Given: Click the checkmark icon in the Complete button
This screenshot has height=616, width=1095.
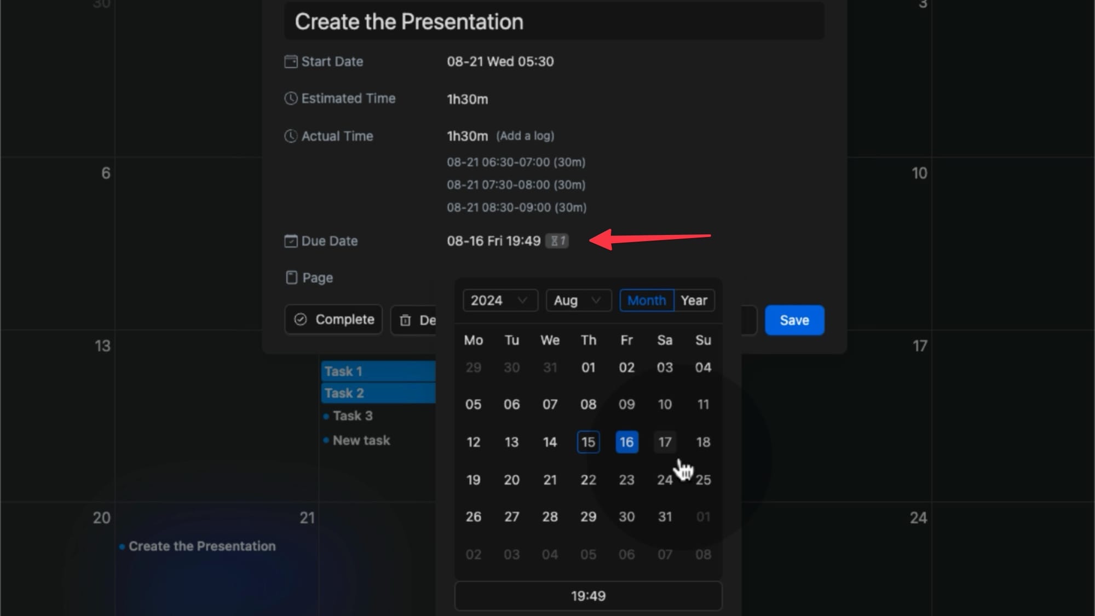Looking at the screenshot, I should pos(301,320).
